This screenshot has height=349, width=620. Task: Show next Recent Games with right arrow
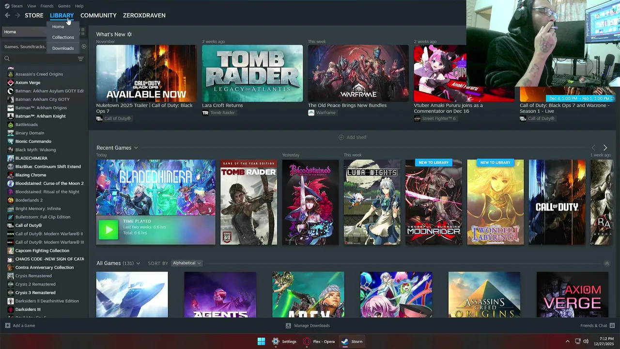[x=605, y=148]
